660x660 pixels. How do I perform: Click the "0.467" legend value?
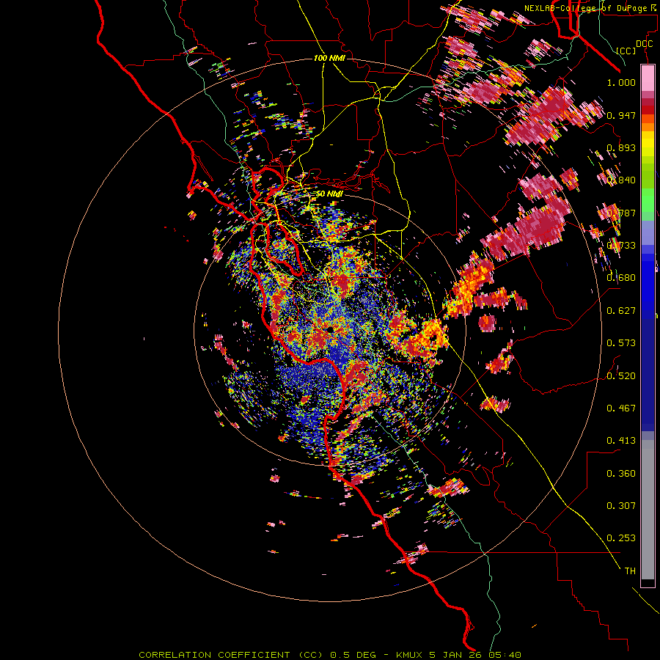pos(621,408)
